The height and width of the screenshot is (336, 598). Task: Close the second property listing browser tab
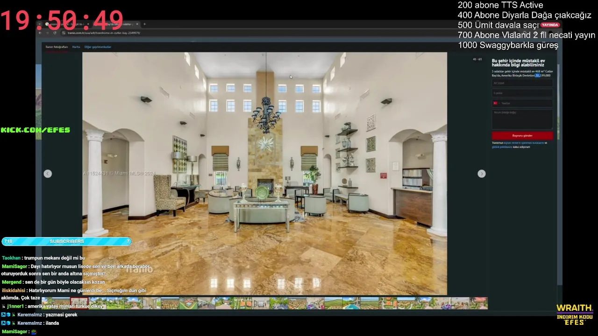(x=137, y=24)
